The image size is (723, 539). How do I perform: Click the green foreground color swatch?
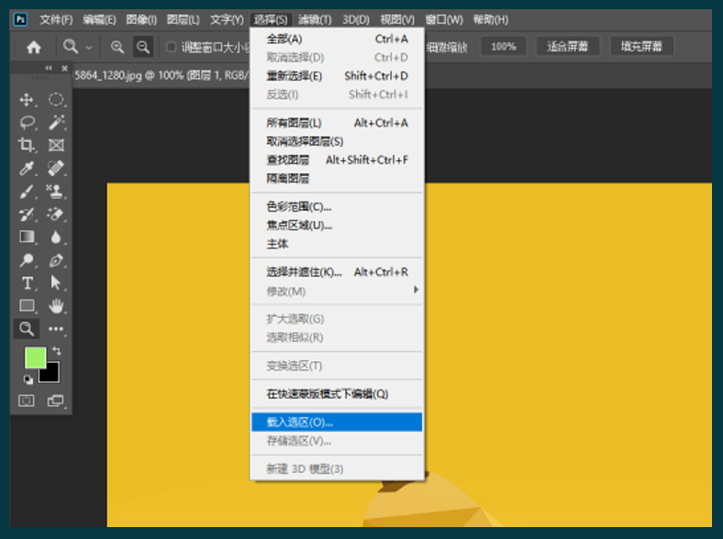[x=35, y=357]
